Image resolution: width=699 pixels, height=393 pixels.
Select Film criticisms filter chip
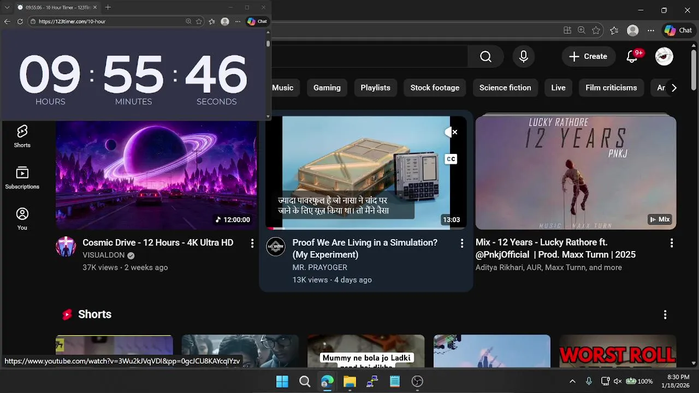[611, 87]
